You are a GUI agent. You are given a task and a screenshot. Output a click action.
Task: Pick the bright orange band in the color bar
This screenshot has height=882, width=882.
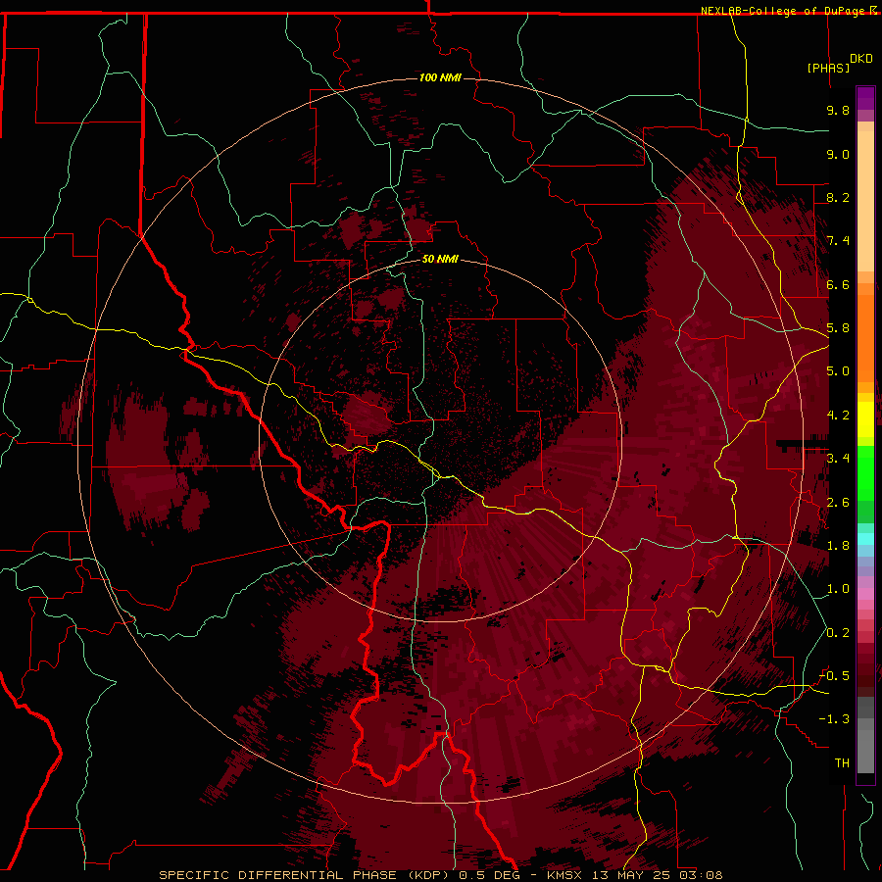pyautogui.click(x=865, y=337)
